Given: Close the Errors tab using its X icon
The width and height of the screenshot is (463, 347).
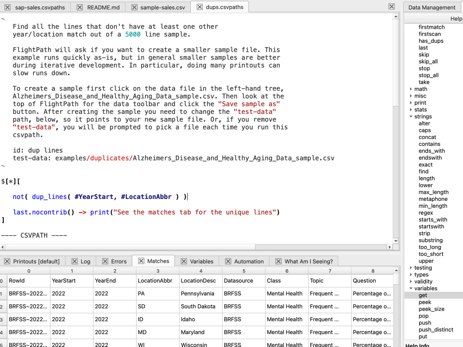Looking at the screenshot, I should coord(105,261).
